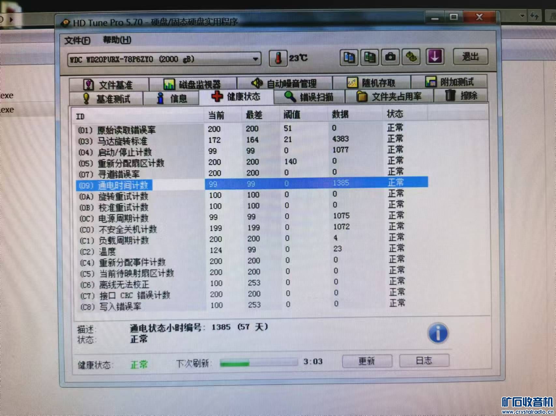Close the HD Tune Pro window
556x416 pixels.
479,17
